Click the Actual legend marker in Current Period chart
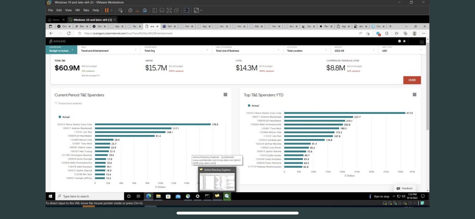 click(60, 117)
